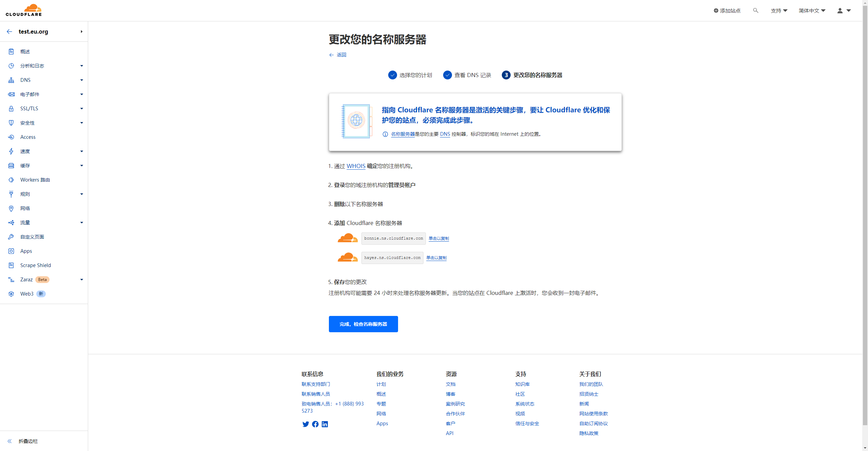The height and width of the screenshot is (451, 868).
Task: Click the Cloudflare logo in top left
Action: 24,10
